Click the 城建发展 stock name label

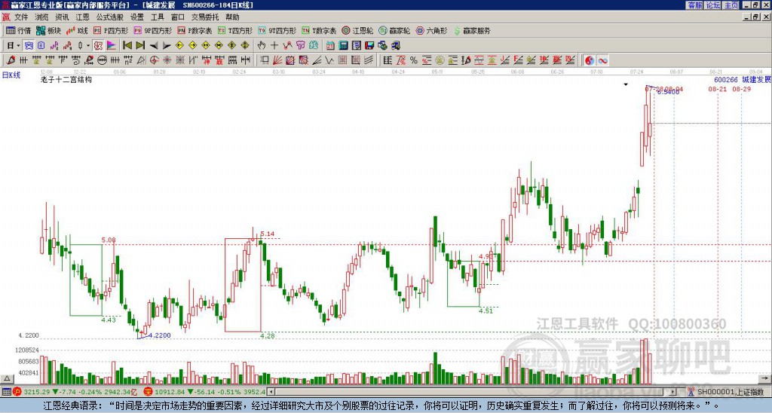(757, 79)
